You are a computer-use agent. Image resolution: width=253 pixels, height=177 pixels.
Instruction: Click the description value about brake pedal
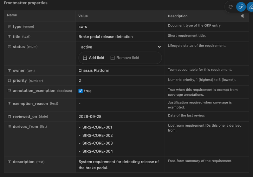coord(119,165)
